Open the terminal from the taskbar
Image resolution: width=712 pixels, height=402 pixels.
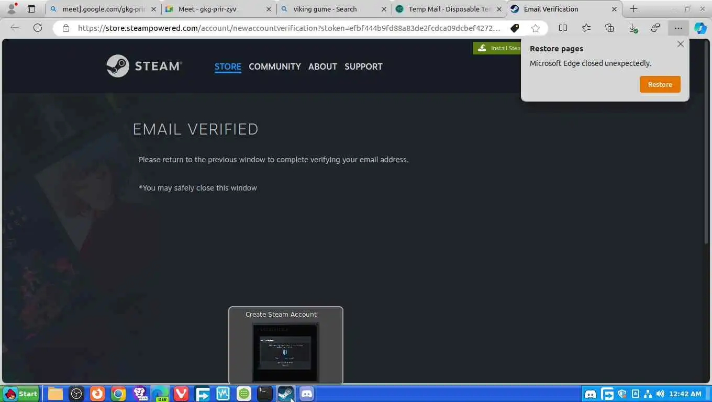click(x=265, y=394)
